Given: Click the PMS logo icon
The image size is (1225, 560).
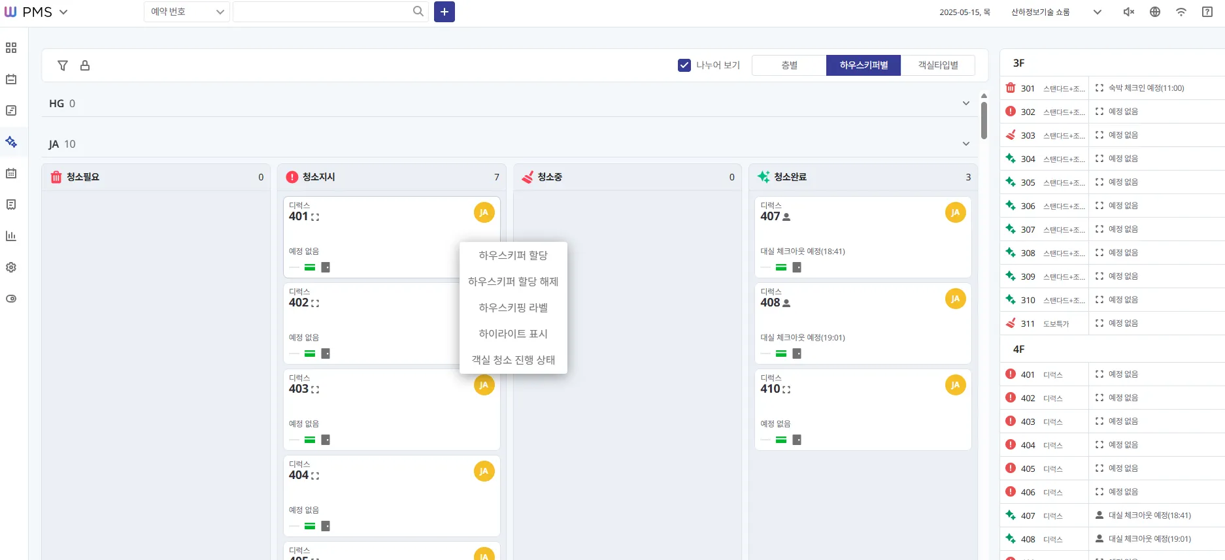Looking at the screenshot, I should (10, 12).
